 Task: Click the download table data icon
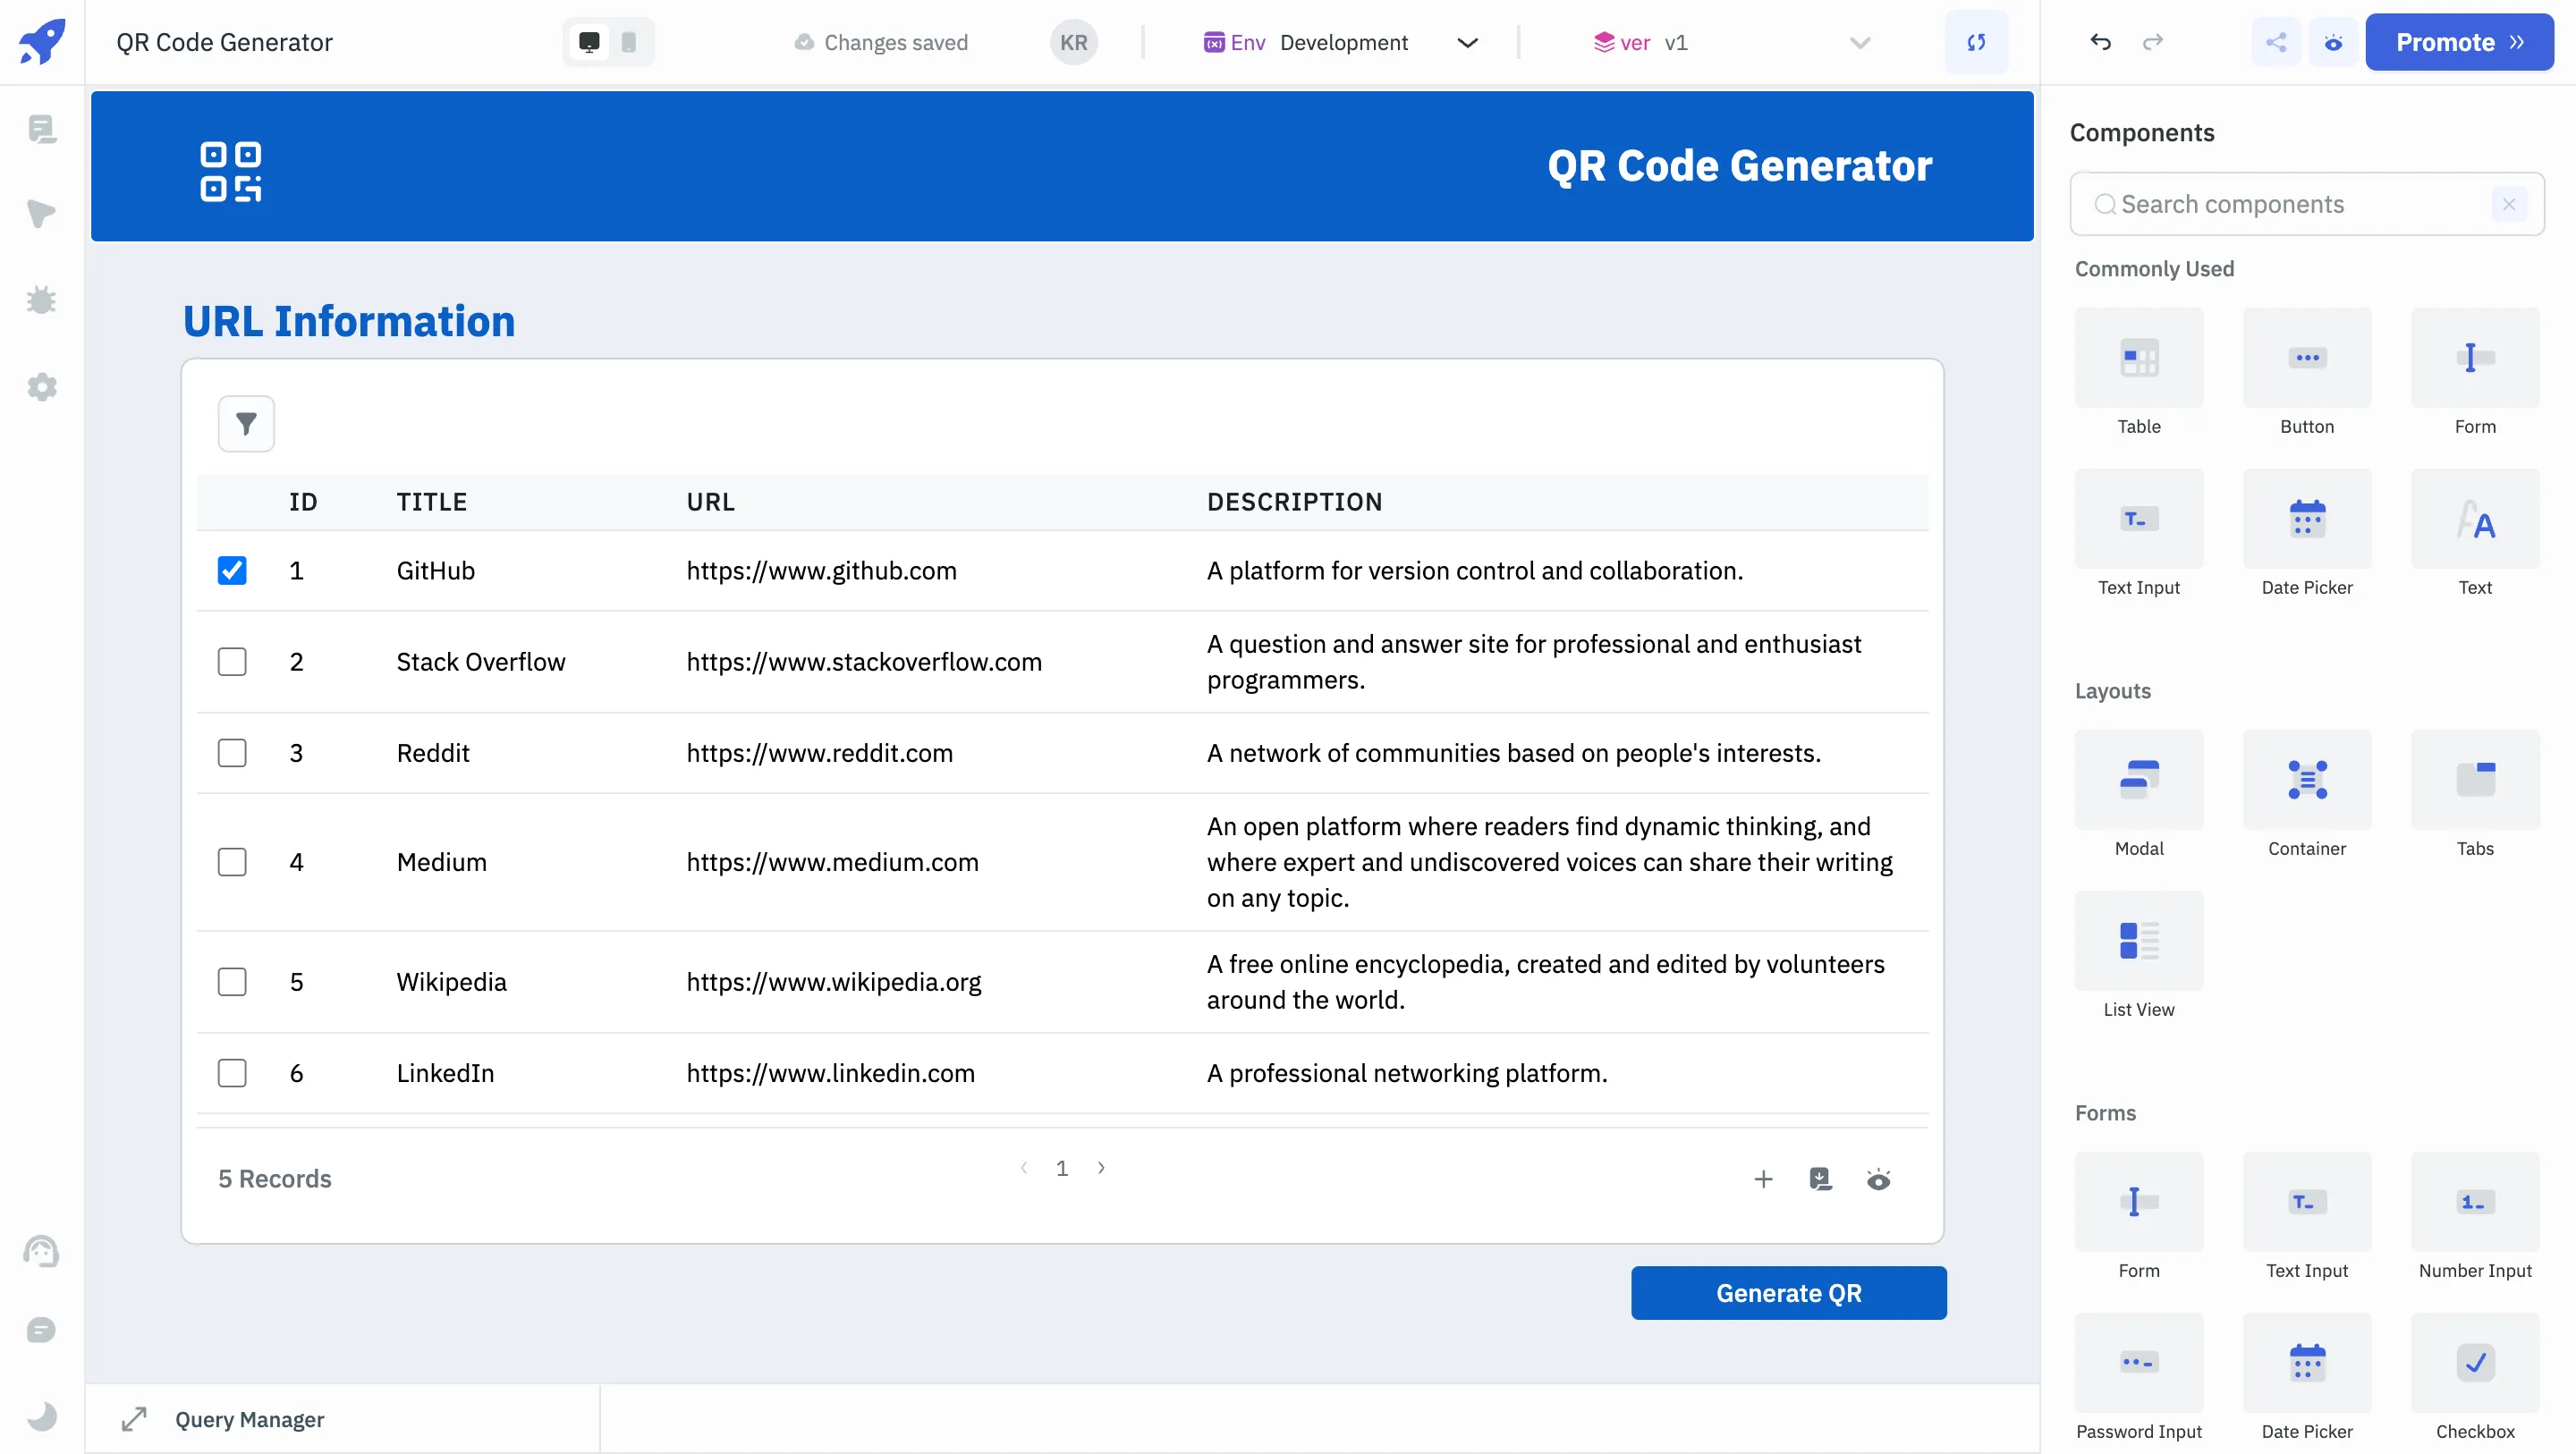click(x=1820, y=1179)
